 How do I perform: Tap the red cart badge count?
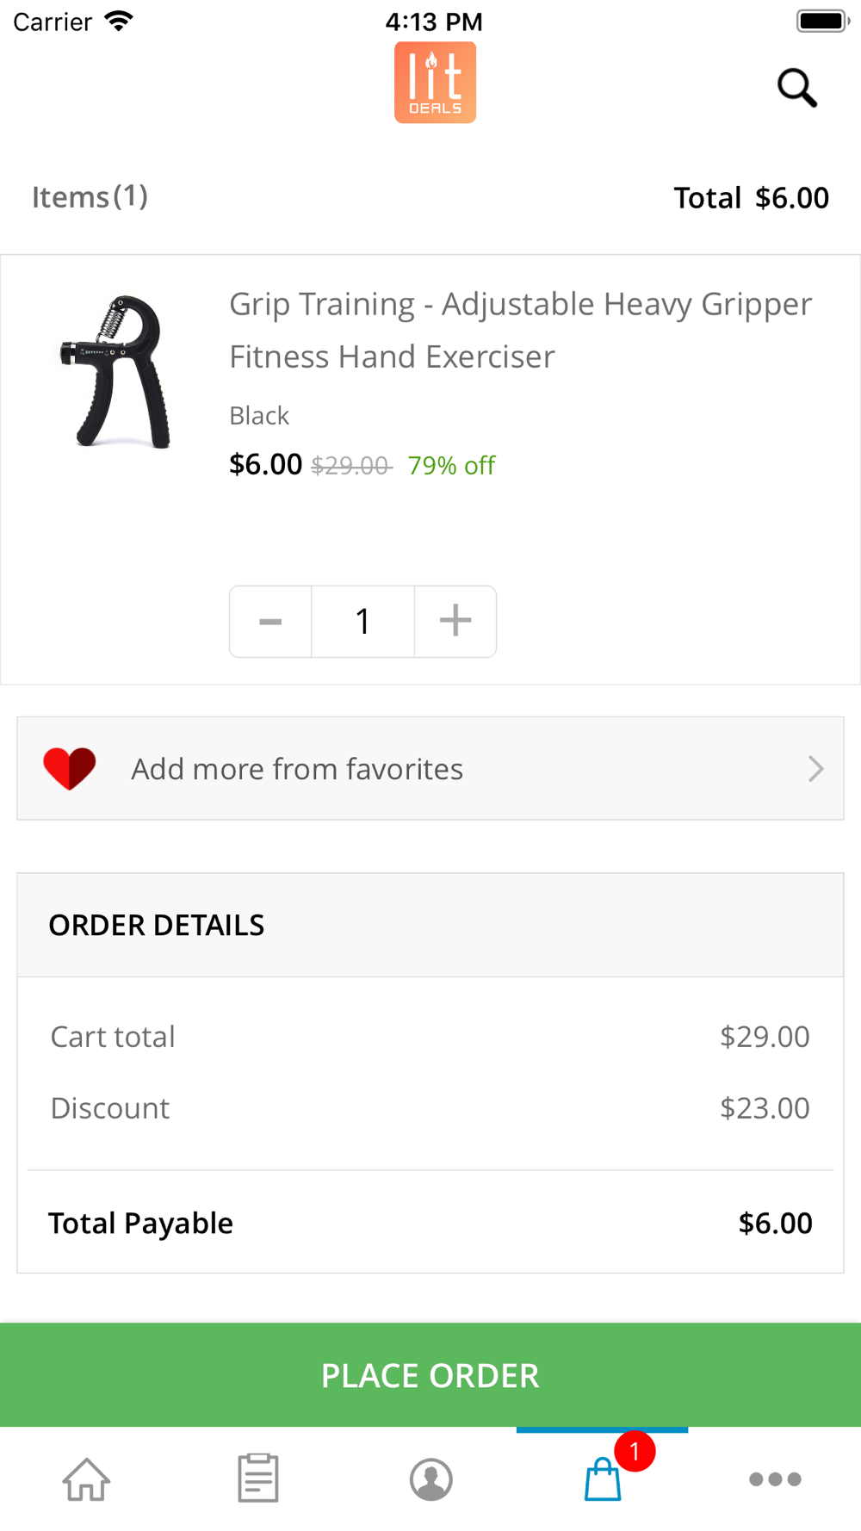(635, 1451)
